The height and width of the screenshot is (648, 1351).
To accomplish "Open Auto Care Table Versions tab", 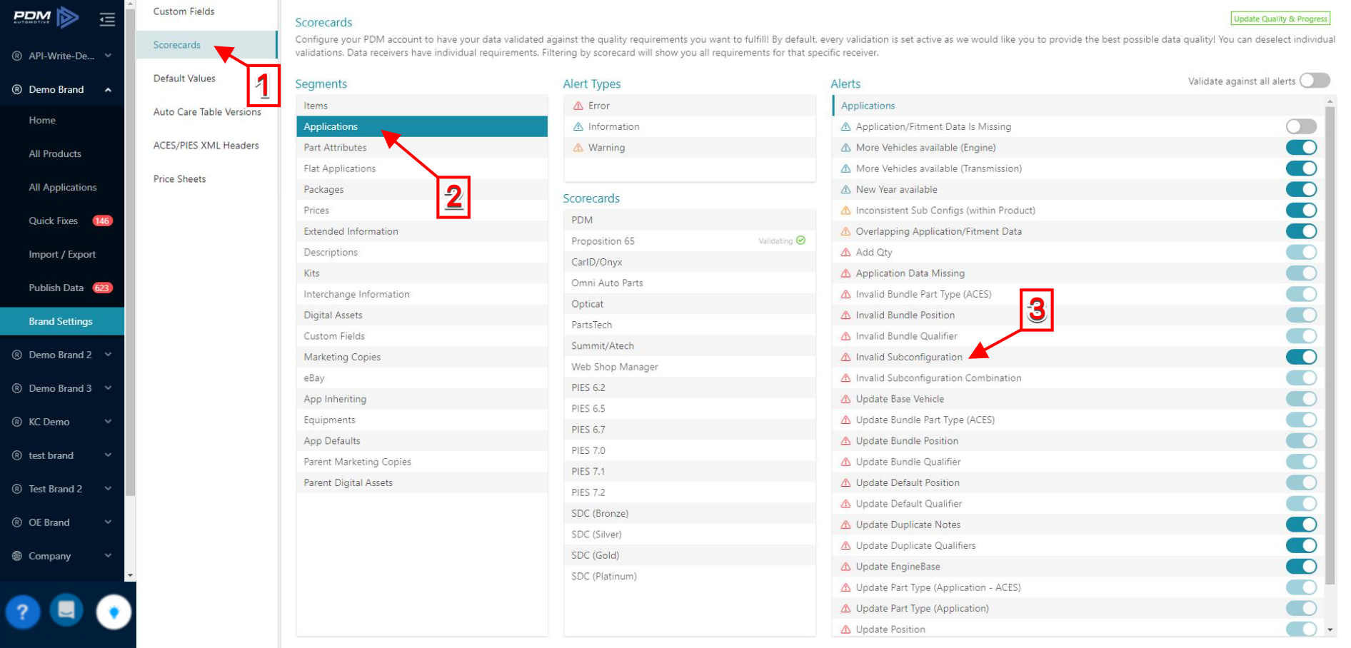I will [x=206, y=112].
